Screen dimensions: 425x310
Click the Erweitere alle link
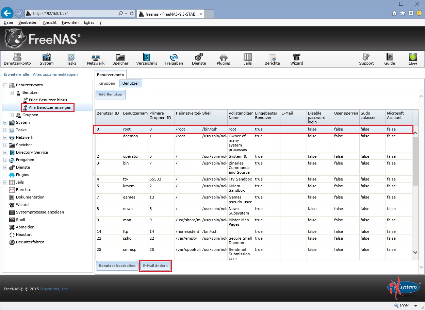pyautogui.click(x=16, y=74)
